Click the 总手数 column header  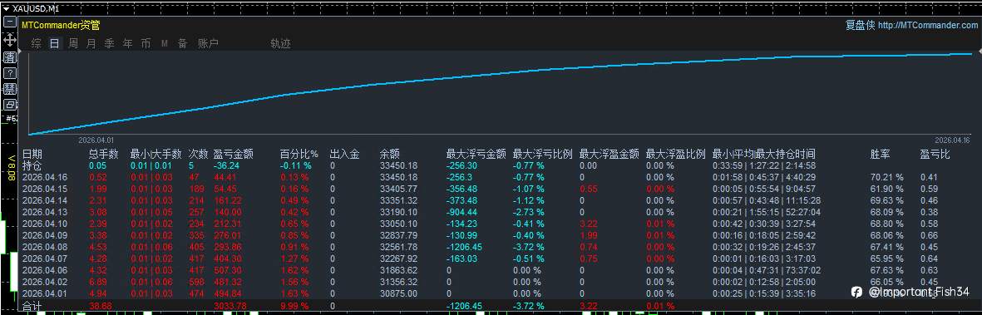tap(103, 154)
